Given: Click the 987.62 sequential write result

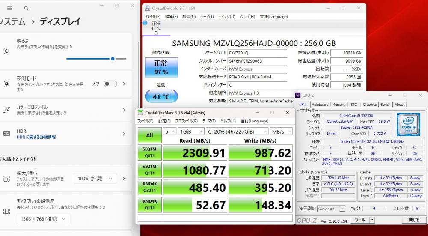Looking at the screenshot, I should tap(260, 152).
